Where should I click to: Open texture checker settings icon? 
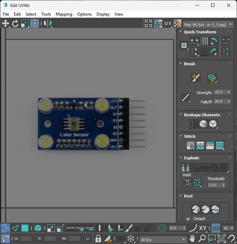click(x=177, y=24)
